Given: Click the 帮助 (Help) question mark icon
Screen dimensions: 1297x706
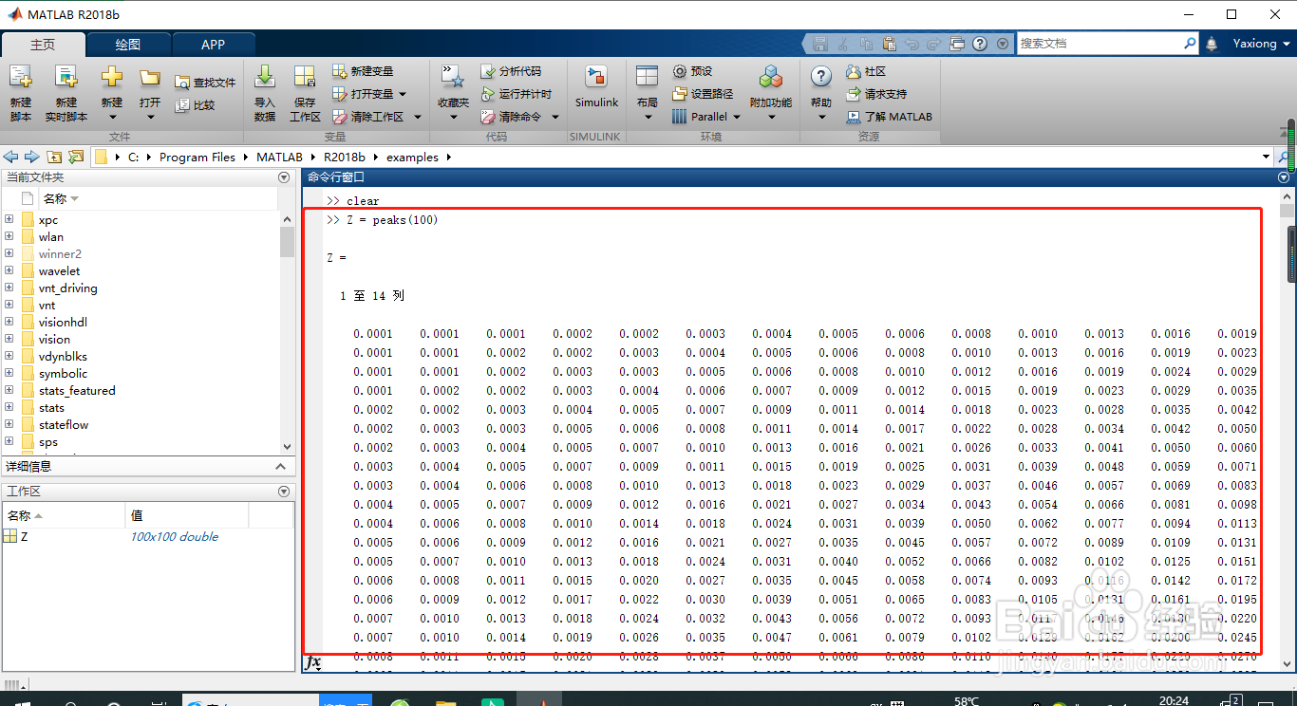Looking at the screenshot, I should [x=821, y=76].
